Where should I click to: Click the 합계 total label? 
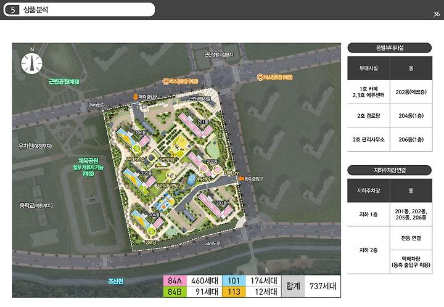click(x=293, y=286)
